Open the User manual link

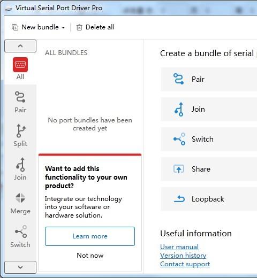coord(179,247)
